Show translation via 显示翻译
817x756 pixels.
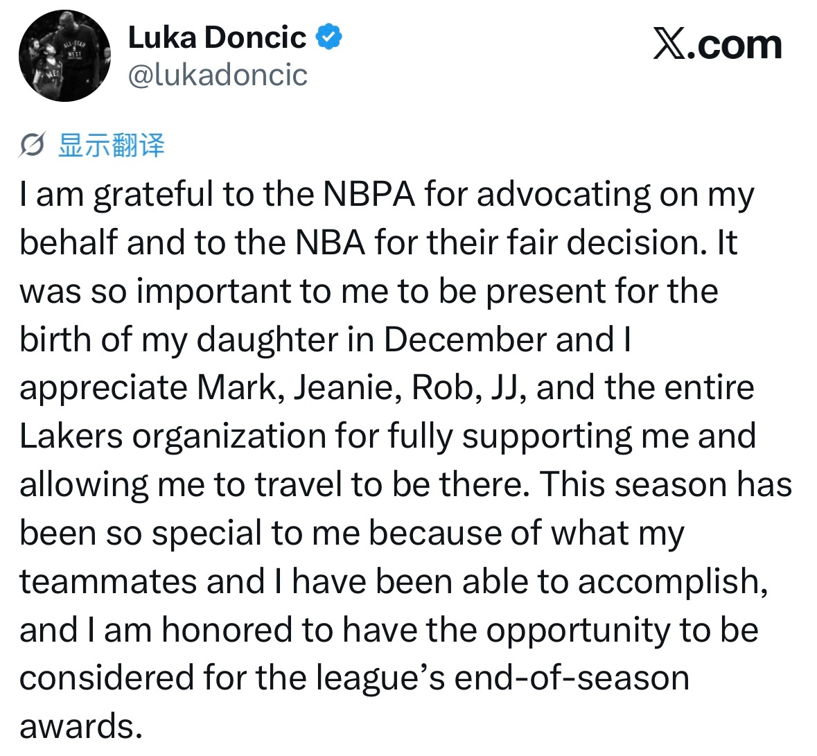click(112, 145)
